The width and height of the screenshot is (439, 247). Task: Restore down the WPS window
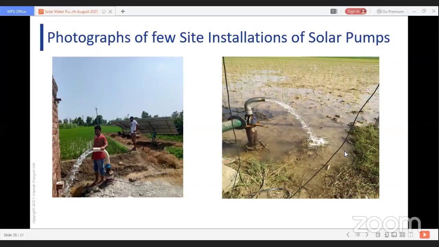[x=424, y=11]
